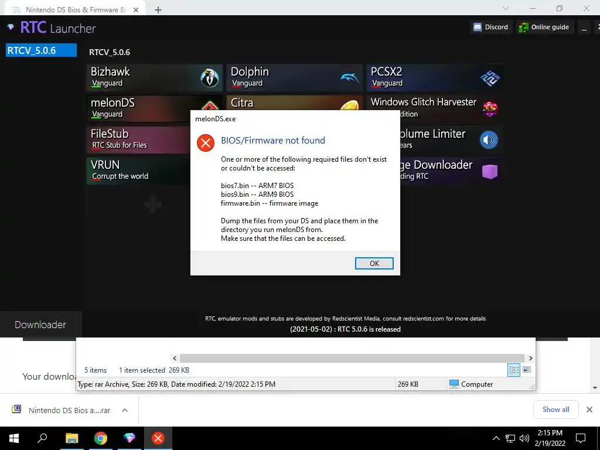
Task: Click the Online guide icon
Action: click(x=523, y=27)
